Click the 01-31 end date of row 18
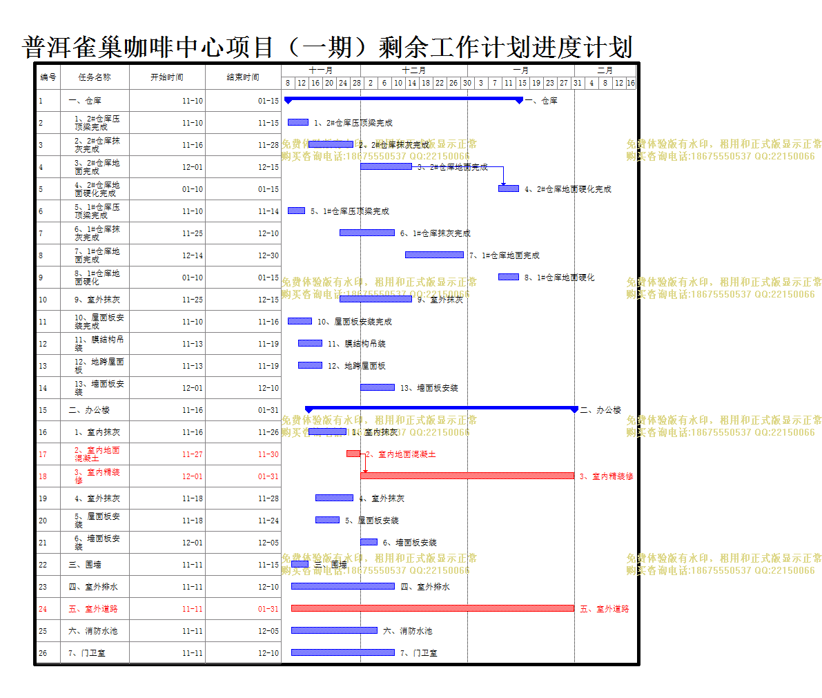The height and width of the screenshot is (698, 822). click(x=268, y=476)
